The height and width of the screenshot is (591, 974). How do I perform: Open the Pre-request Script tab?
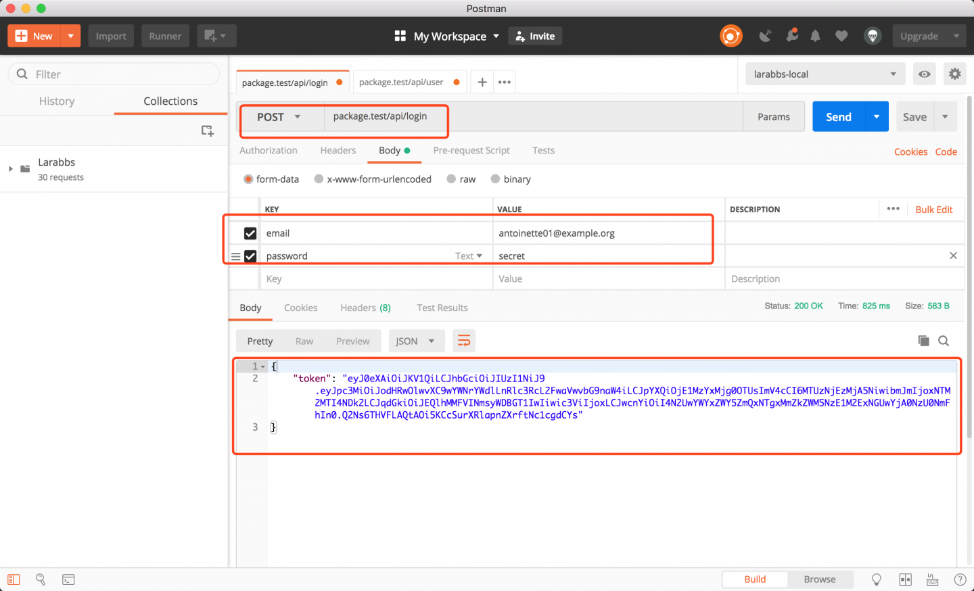[x=471, y=150]
